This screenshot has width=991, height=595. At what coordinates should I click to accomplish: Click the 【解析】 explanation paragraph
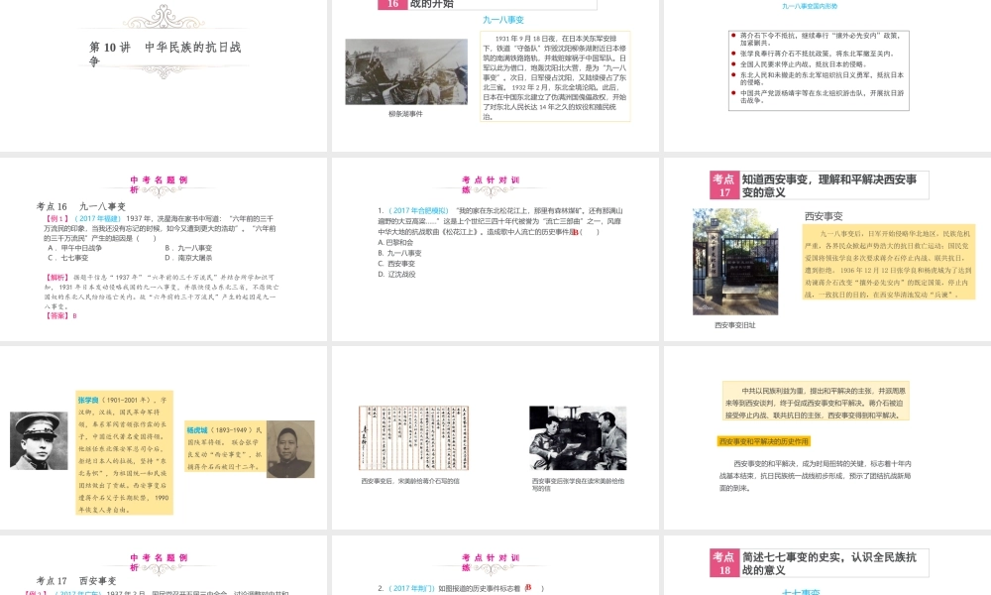pyautogui.click(x=162, y=292)
